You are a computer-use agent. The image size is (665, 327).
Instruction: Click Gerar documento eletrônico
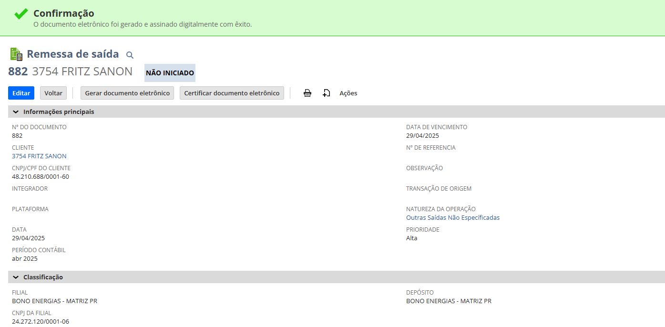point(127,93)
